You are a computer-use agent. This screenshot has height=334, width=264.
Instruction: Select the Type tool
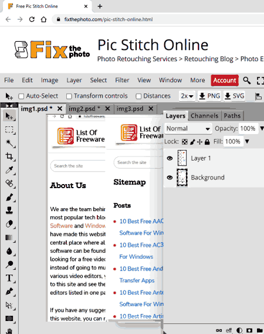tap(9, 278)
